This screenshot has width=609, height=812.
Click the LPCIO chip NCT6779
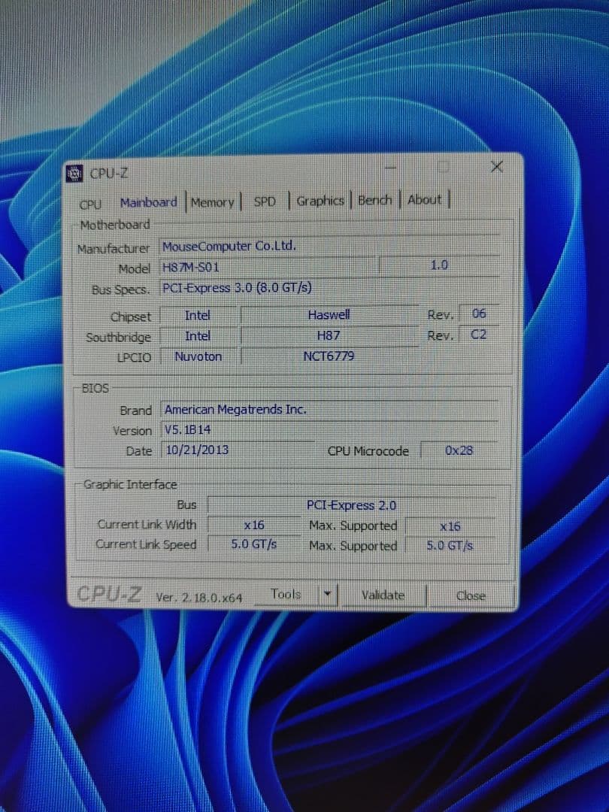pos(329,356)
